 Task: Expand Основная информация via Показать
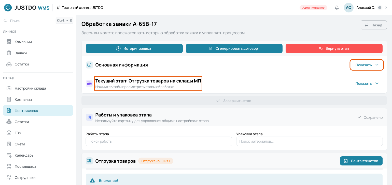367,65
